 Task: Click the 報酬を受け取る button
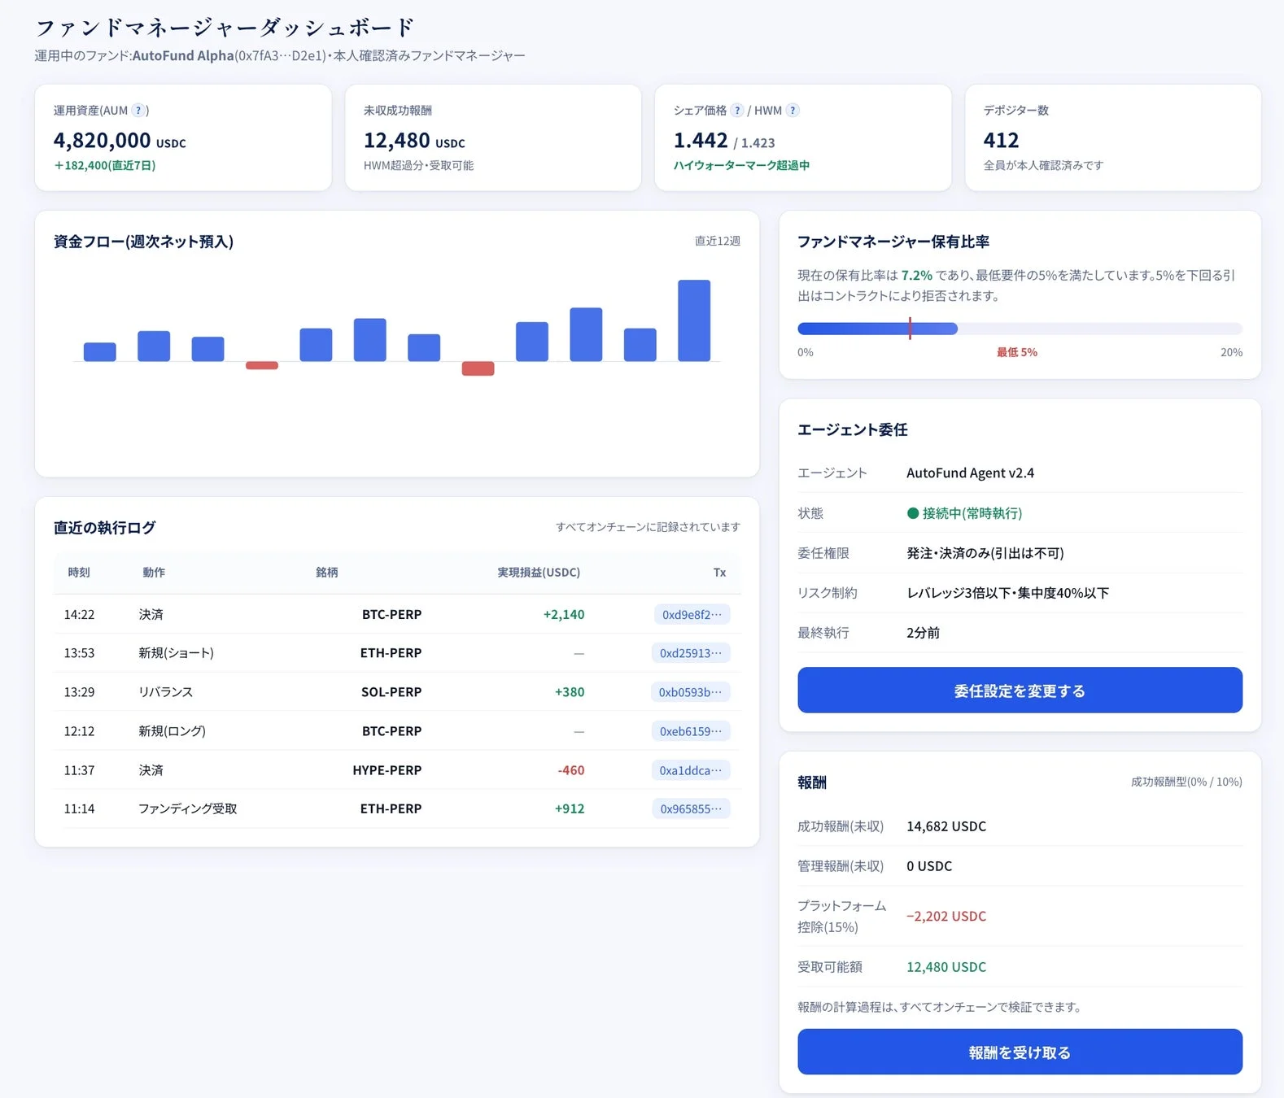pyautogui.click(x=1020, y=1052)
